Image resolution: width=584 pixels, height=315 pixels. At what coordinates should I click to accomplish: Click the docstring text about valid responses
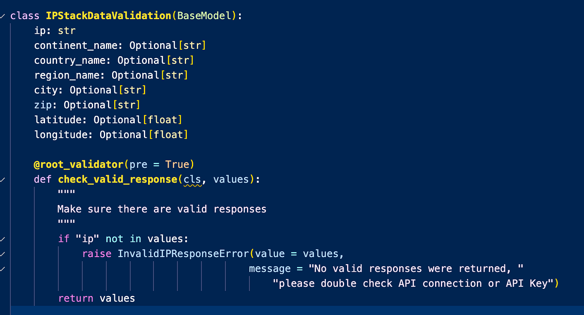point(162,209)
